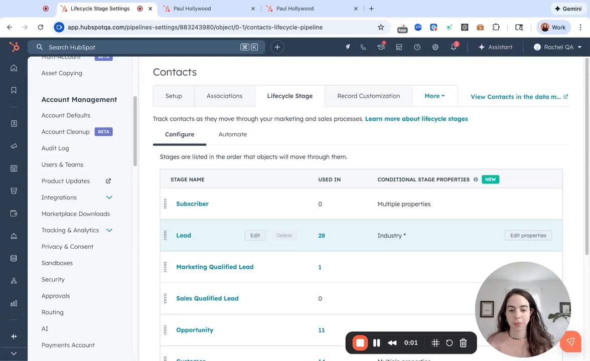Click the upgrade icon in top bar

348,47
